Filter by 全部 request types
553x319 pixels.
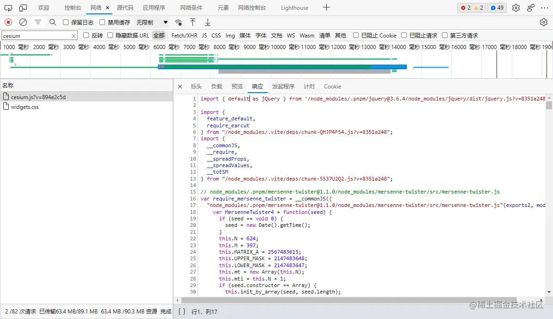pyautogui.click(x=159, y=35)
